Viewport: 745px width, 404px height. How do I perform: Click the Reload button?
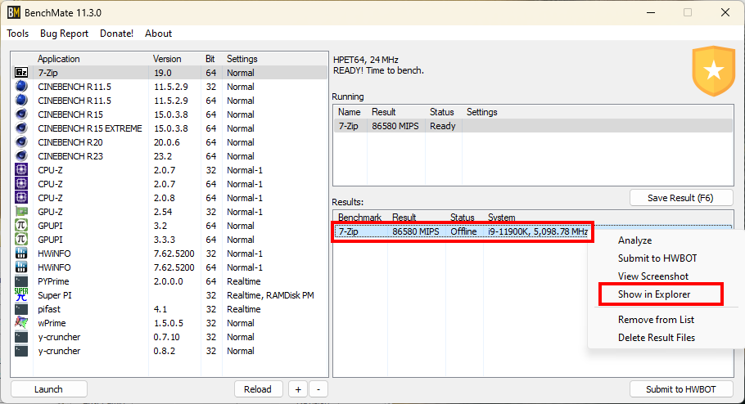coord(258,389)
